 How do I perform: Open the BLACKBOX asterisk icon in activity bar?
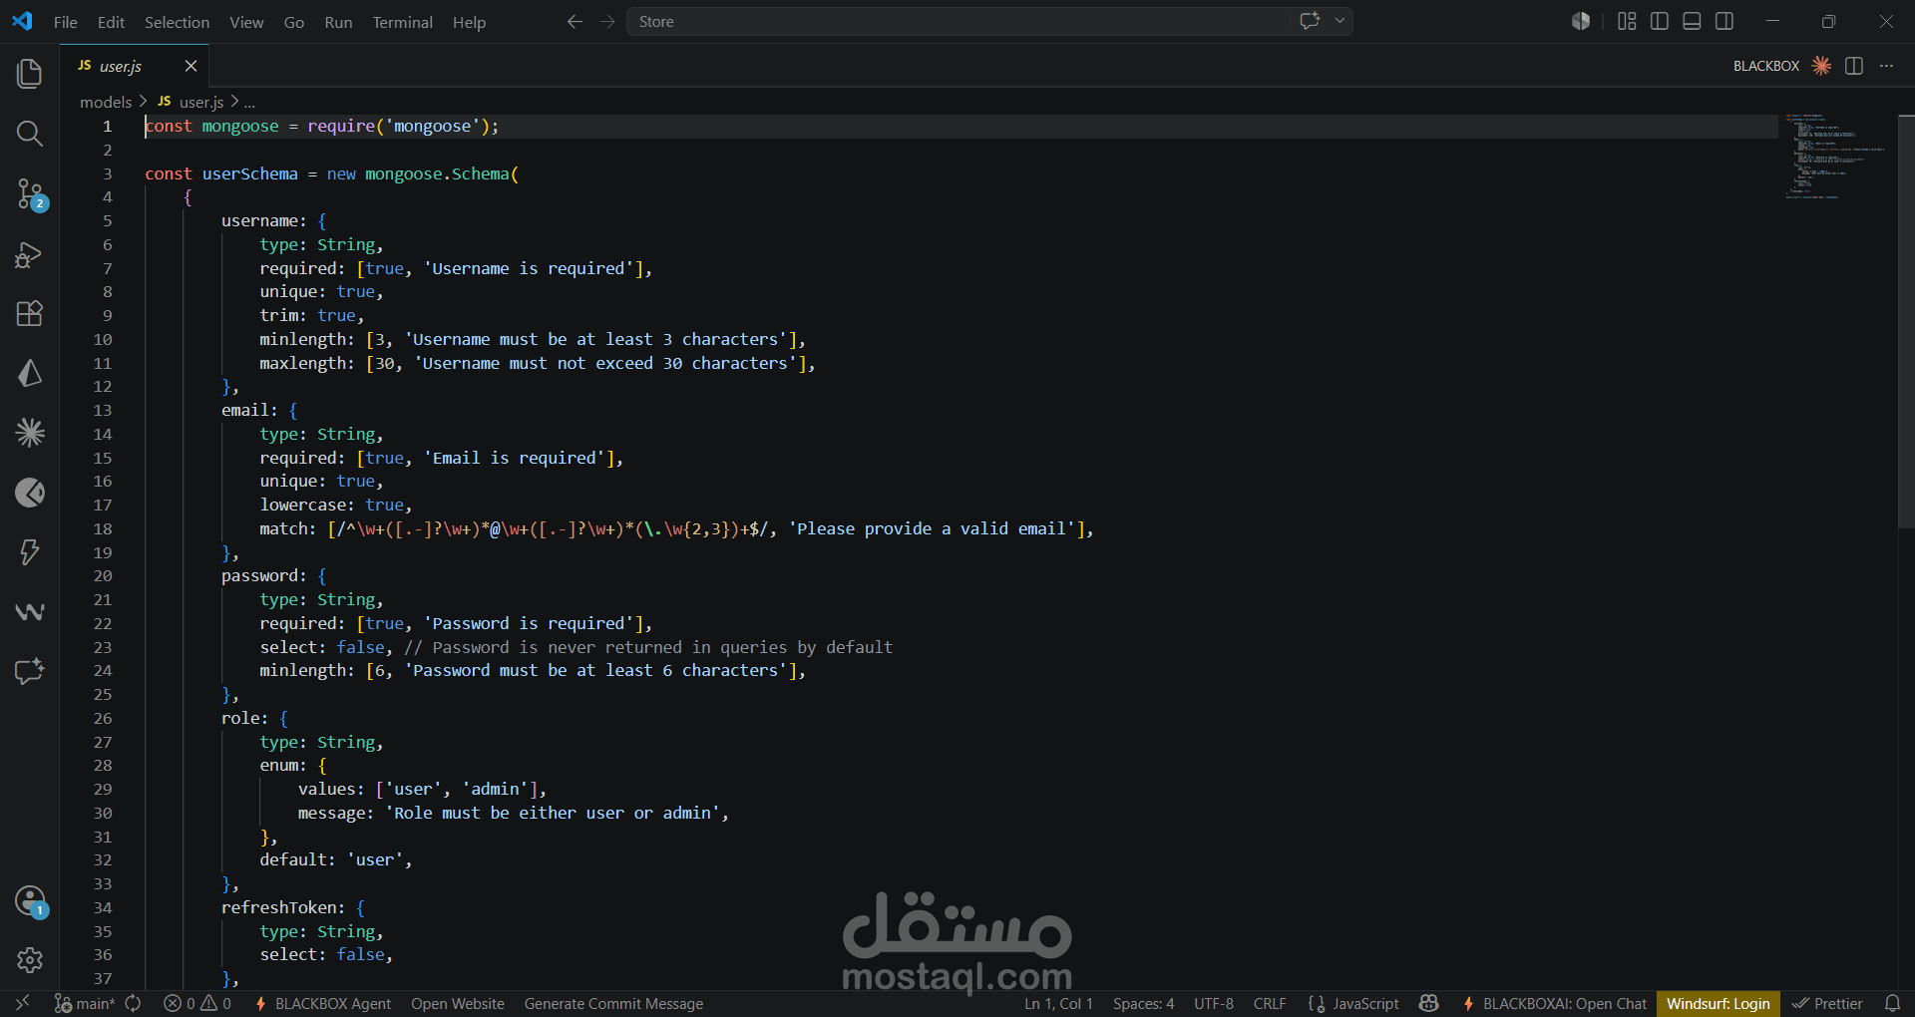pos(30,433)
